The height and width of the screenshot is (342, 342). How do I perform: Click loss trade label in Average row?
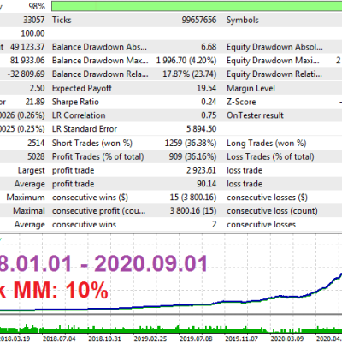(x=245, y=184)
